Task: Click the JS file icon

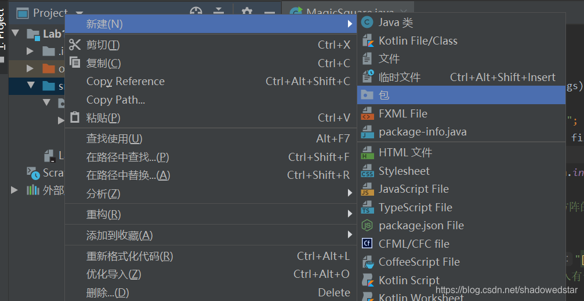Action: tap(368, 189)
